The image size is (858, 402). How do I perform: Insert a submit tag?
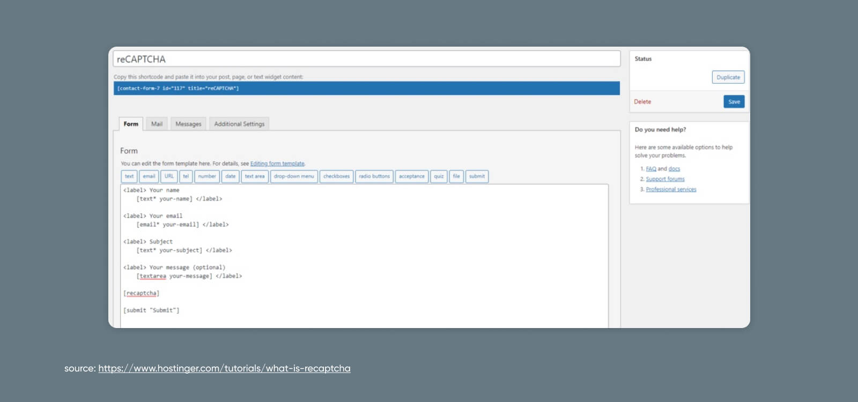click(477, 176)
